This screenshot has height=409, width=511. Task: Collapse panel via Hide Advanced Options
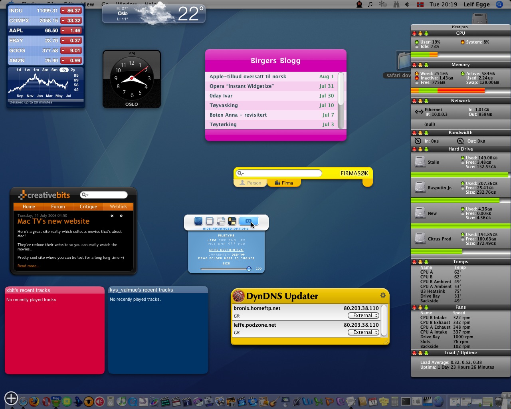[226, 229]
